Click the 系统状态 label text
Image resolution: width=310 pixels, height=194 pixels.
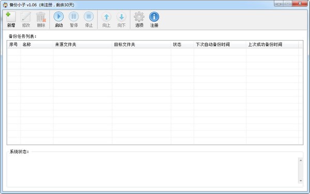19,151
